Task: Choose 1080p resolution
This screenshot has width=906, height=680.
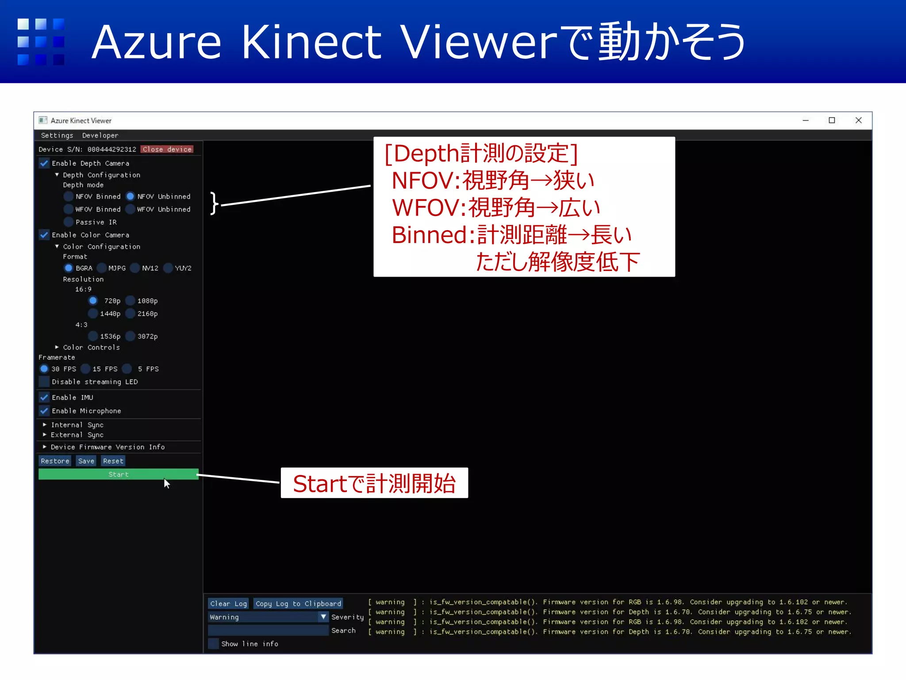Action: 130,301
